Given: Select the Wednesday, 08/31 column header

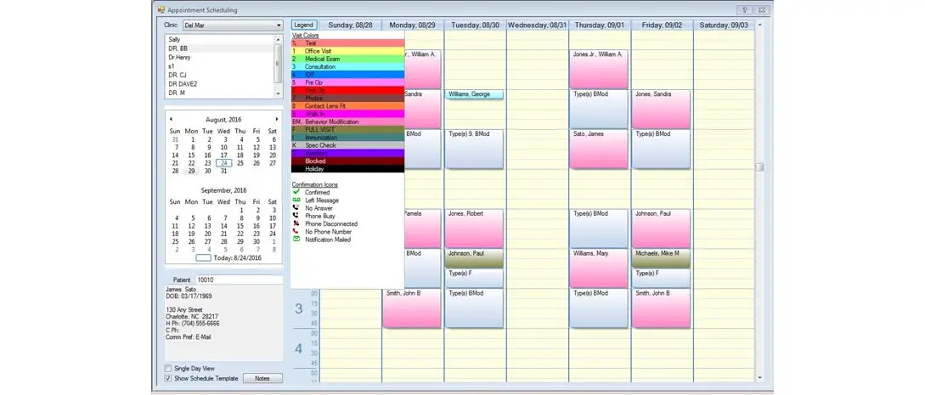Looking at the screenshot, I should click(x=538, y=25).
